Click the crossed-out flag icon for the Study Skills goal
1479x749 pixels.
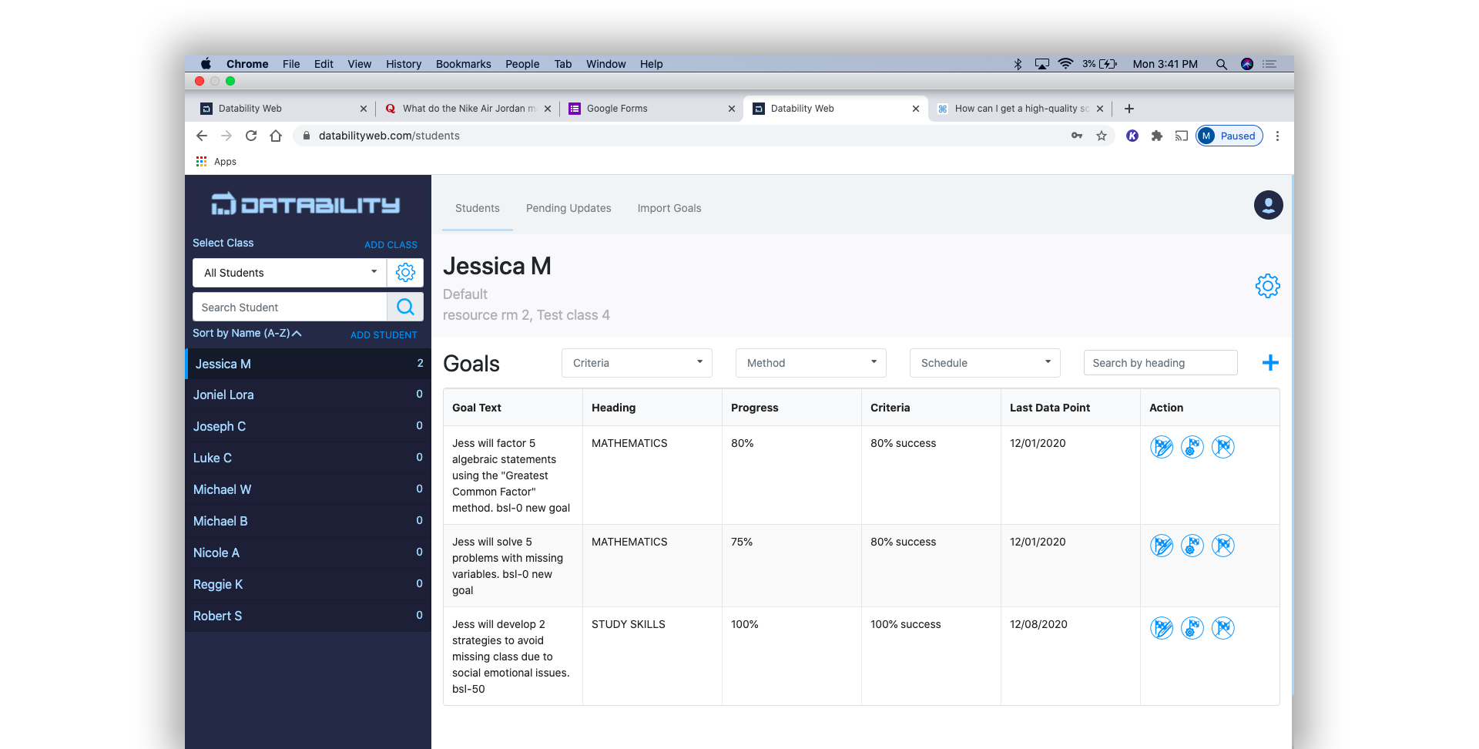pyautogui.click(x=1222, y=628)
